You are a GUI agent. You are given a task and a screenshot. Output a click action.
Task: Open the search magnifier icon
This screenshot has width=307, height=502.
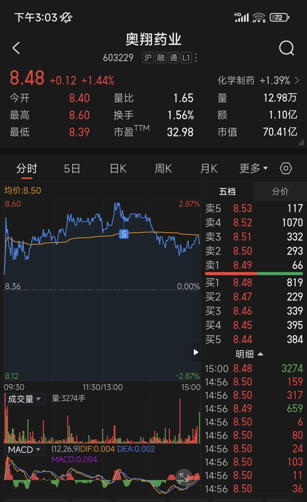(x=287, y=48)
